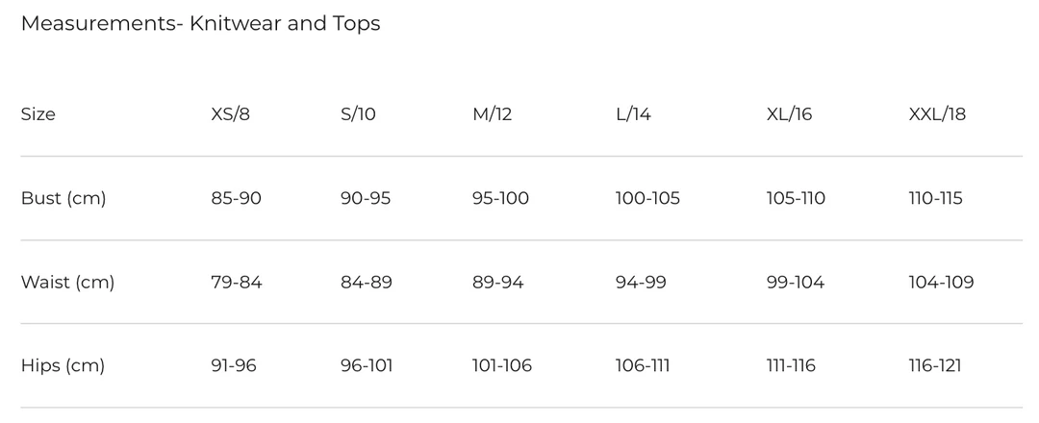Click the XL/16 size header
Viewport: 1039px width, 423px height.
pos(789,114)
